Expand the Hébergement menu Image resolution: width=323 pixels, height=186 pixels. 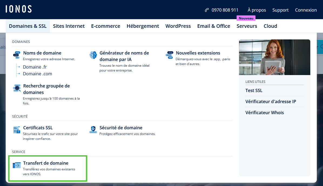pyautogui.click(x=143, y=26)
